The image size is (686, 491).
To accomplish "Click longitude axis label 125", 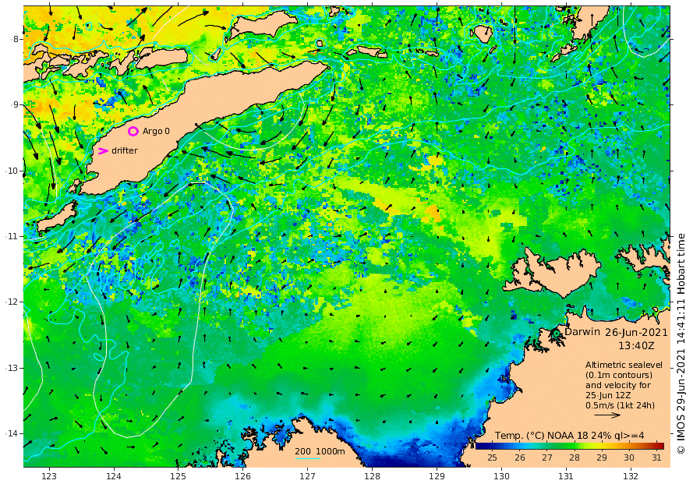I will coord(178,476).
